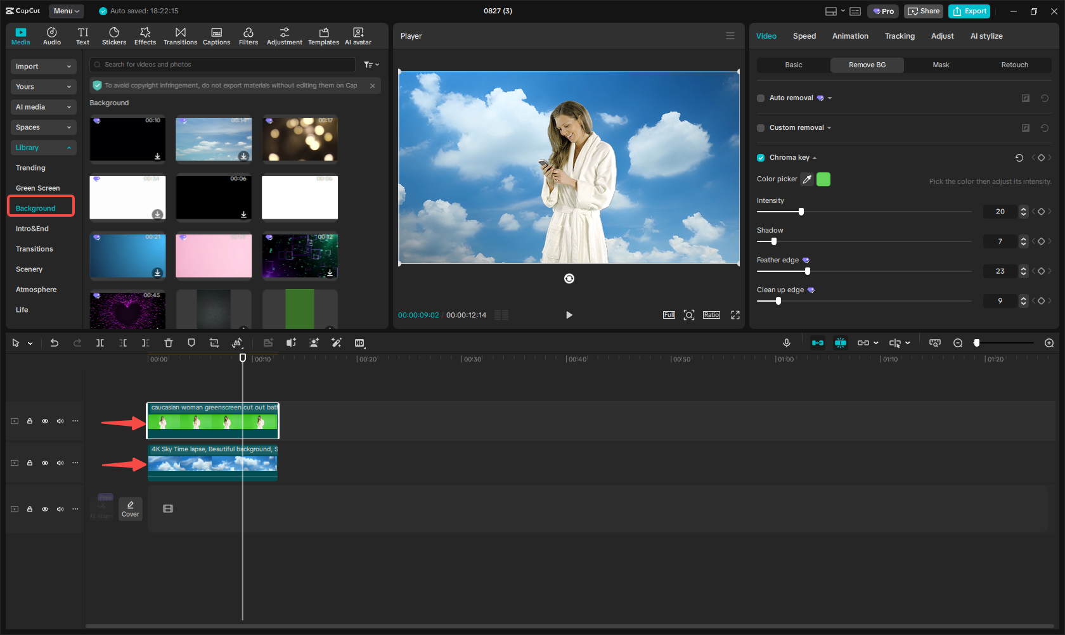Click the microphone record voiceover icon
Screen dimensions: 1065x635
[x=786, y=343]
